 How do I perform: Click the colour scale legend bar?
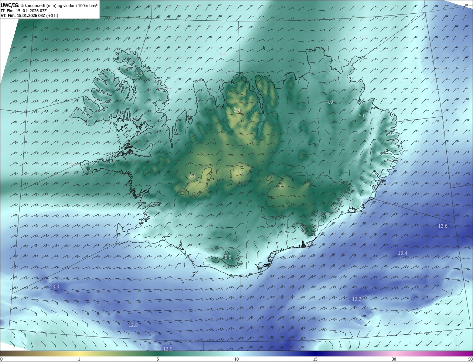pos(236,353)
